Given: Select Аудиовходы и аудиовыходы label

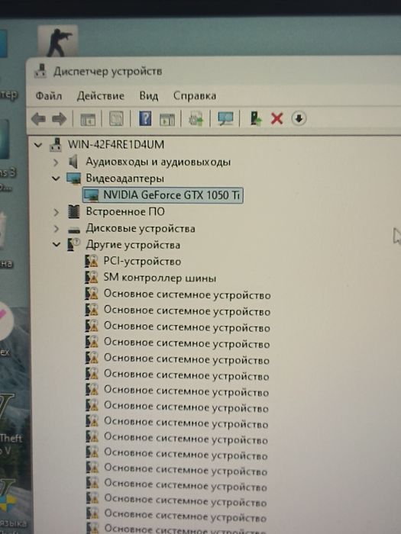Looking at the screenshot, I should pos(158,162).
